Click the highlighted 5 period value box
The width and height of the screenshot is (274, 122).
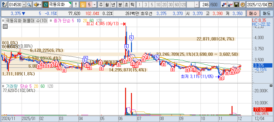pyautogui.click(x=89, y=5)
